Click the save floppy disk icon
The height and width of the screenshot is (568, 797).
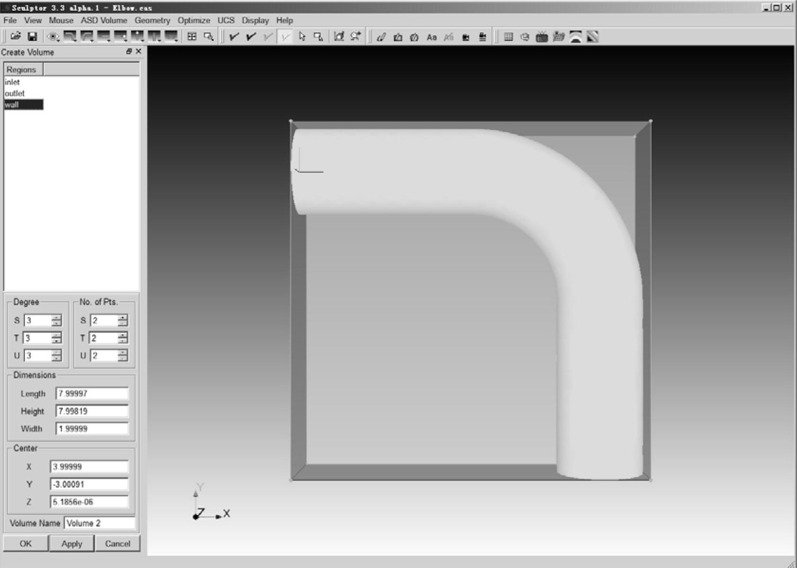pos(32,37)
